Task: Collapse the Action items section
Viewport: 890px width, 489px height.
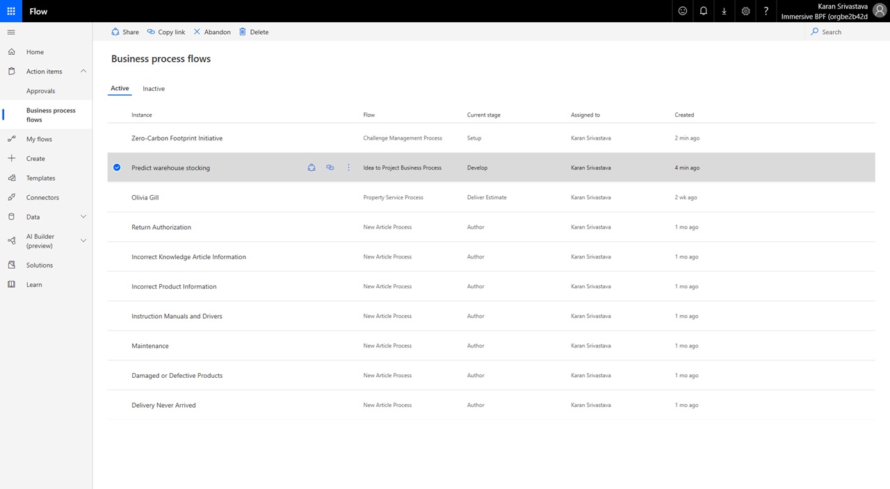Action: pos(83,71)
